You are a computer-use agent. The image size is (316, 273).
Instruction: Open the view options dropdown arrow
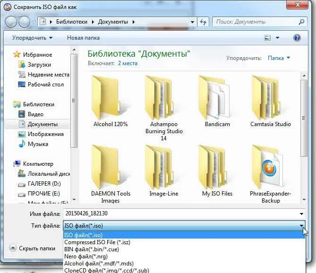(278, 38)
